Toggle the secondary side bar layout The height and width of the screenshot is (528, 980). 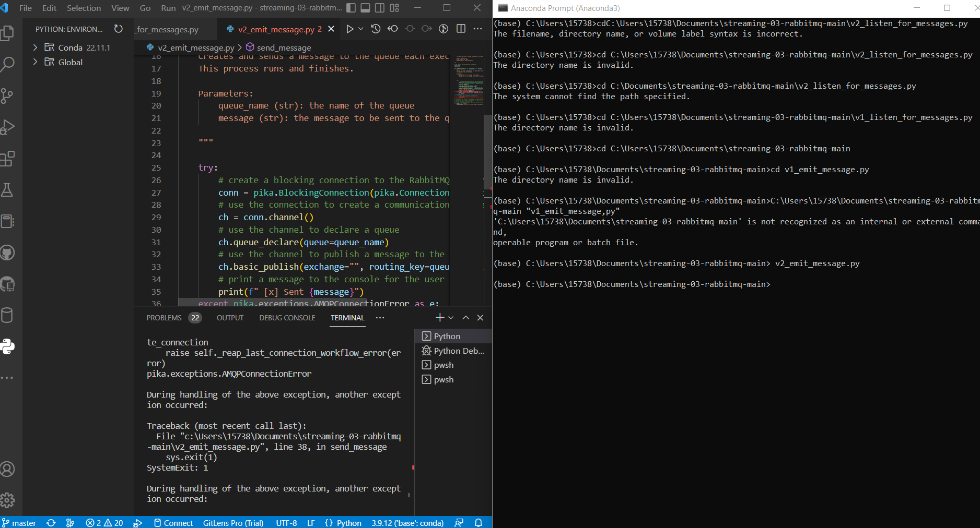click(380, 8)
